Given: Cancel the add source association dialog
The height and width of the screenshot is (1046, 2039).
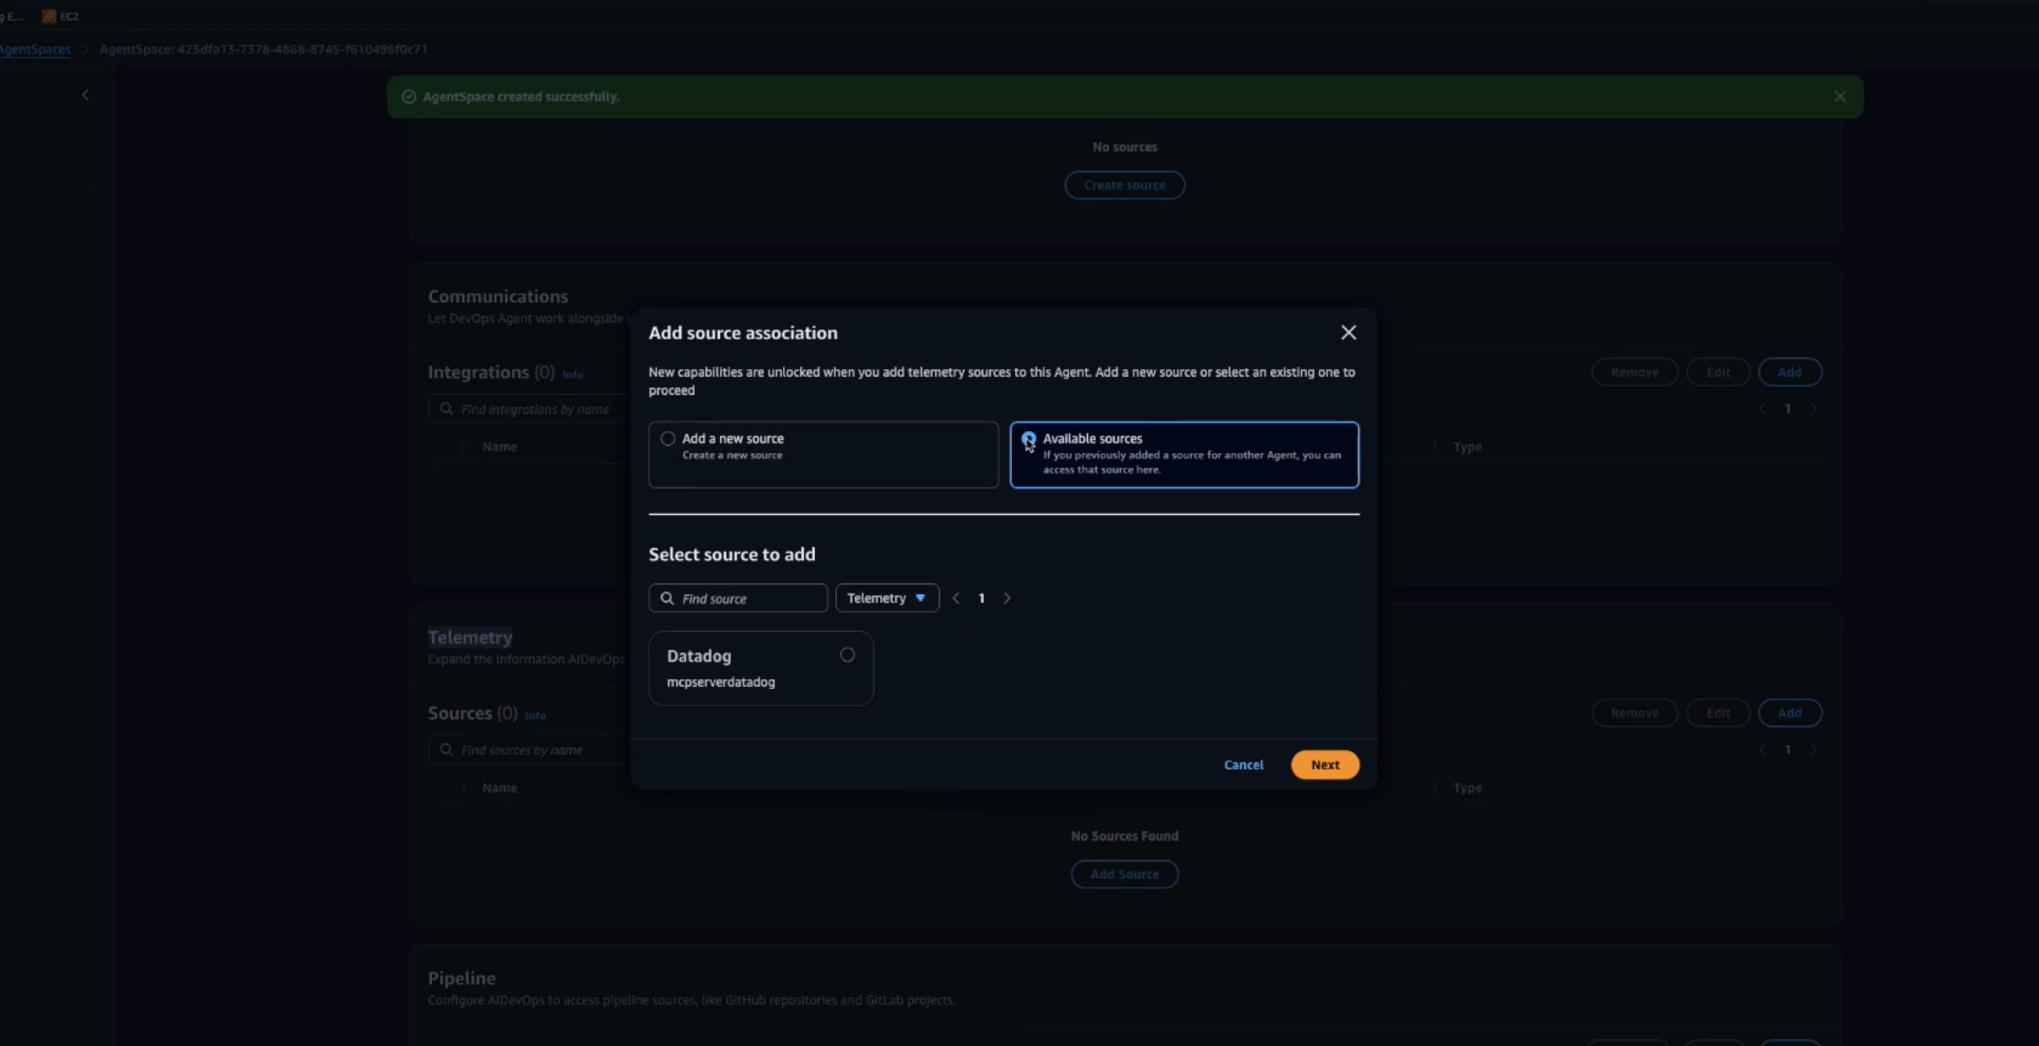Looking at the screenshot, I should (1244, 765).
